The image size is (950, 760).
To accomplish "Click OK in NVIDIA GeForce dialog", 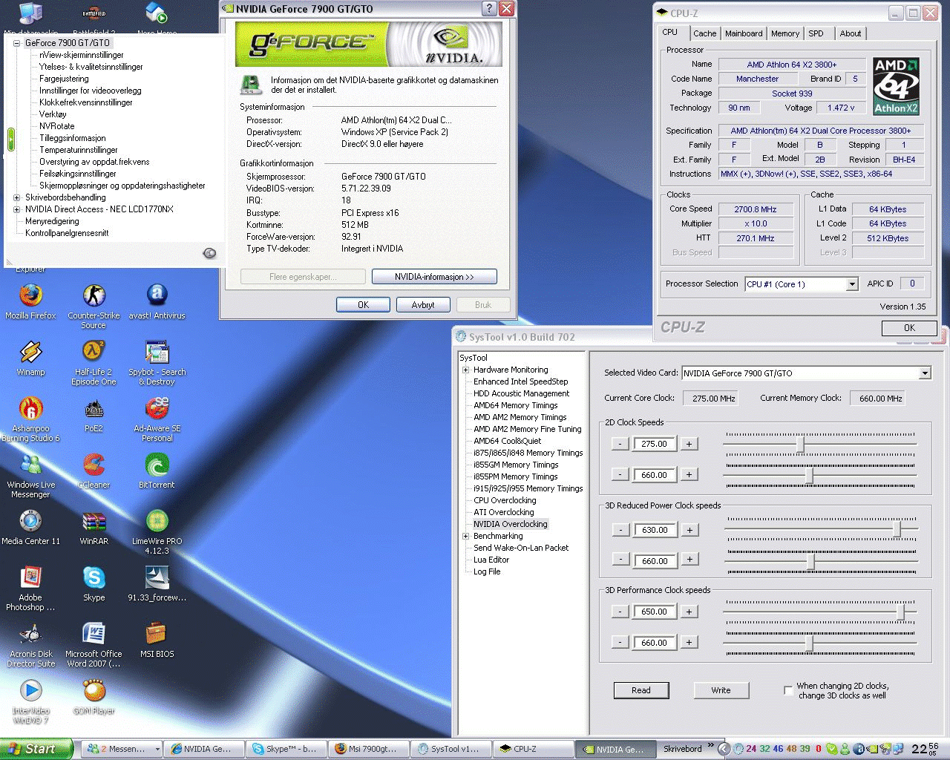I will point(363,304).
